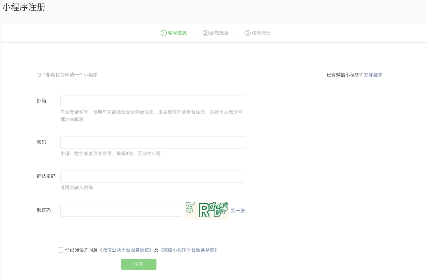Viewport: 427px width, 277px height.
Task: Open 《微信小程序平台服务条款》 link
Action: 189,250
